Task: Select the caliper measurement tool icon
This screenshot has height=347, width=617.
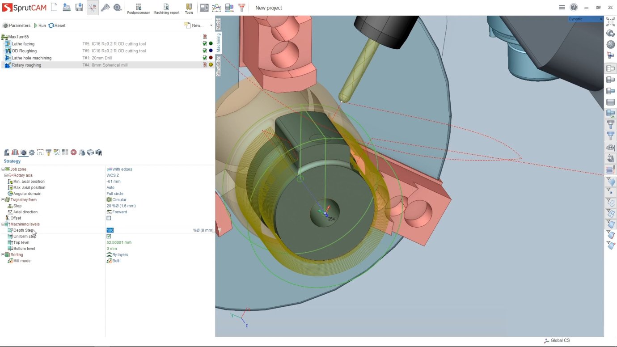Action: pyautogui.click(x=106, y=7)
